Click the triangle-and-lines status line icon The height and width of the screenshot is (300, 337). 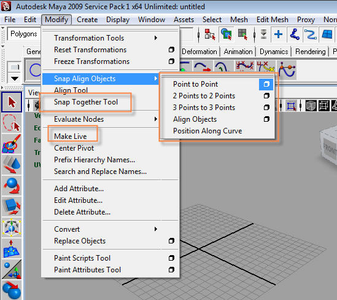tap(264, 34)
